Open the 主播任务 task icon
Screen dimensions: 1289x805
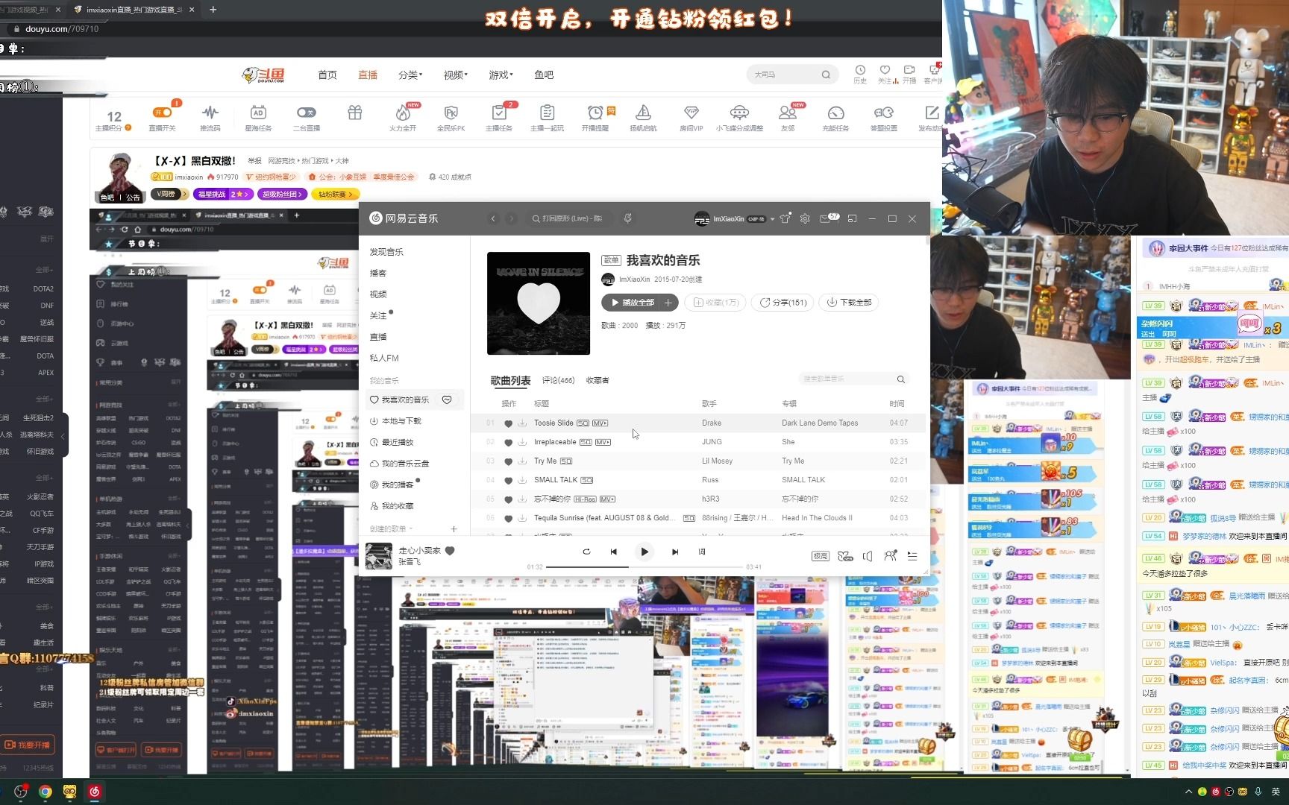tap(499, 113)
